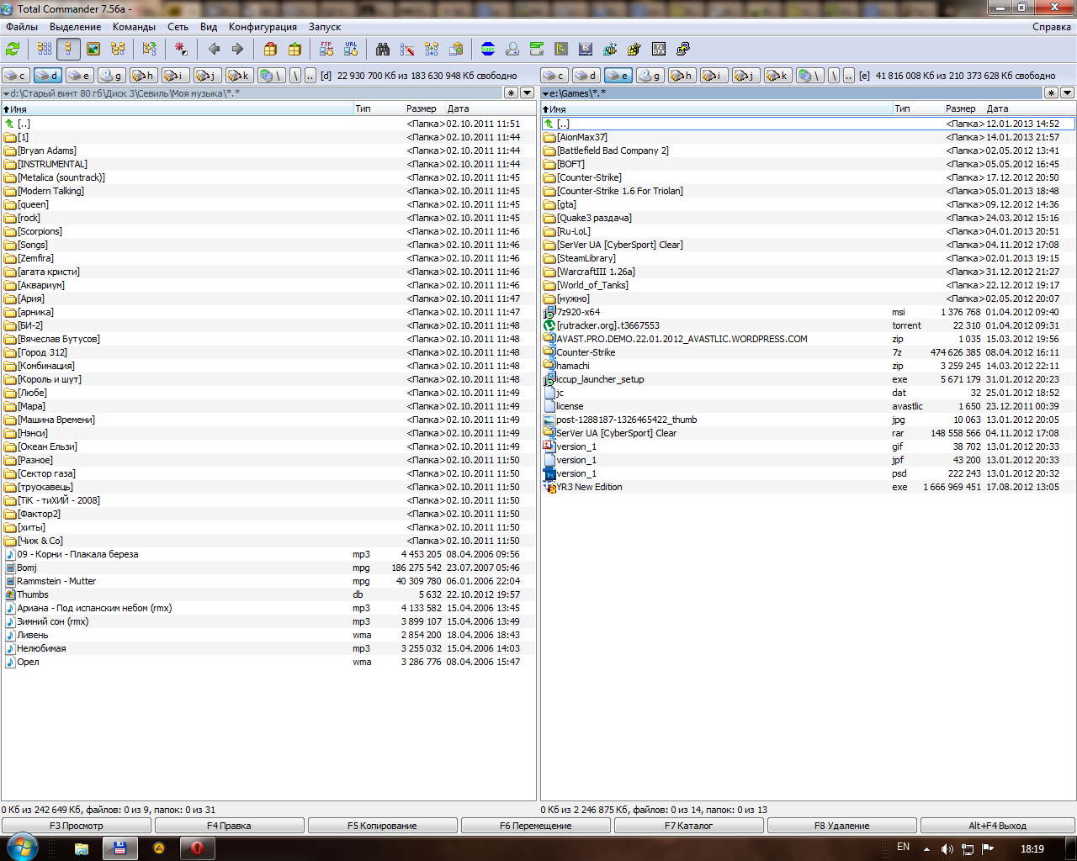Go to root in right panel
The height and width of the screenshot is (861, 1077).
pos(833,76)
